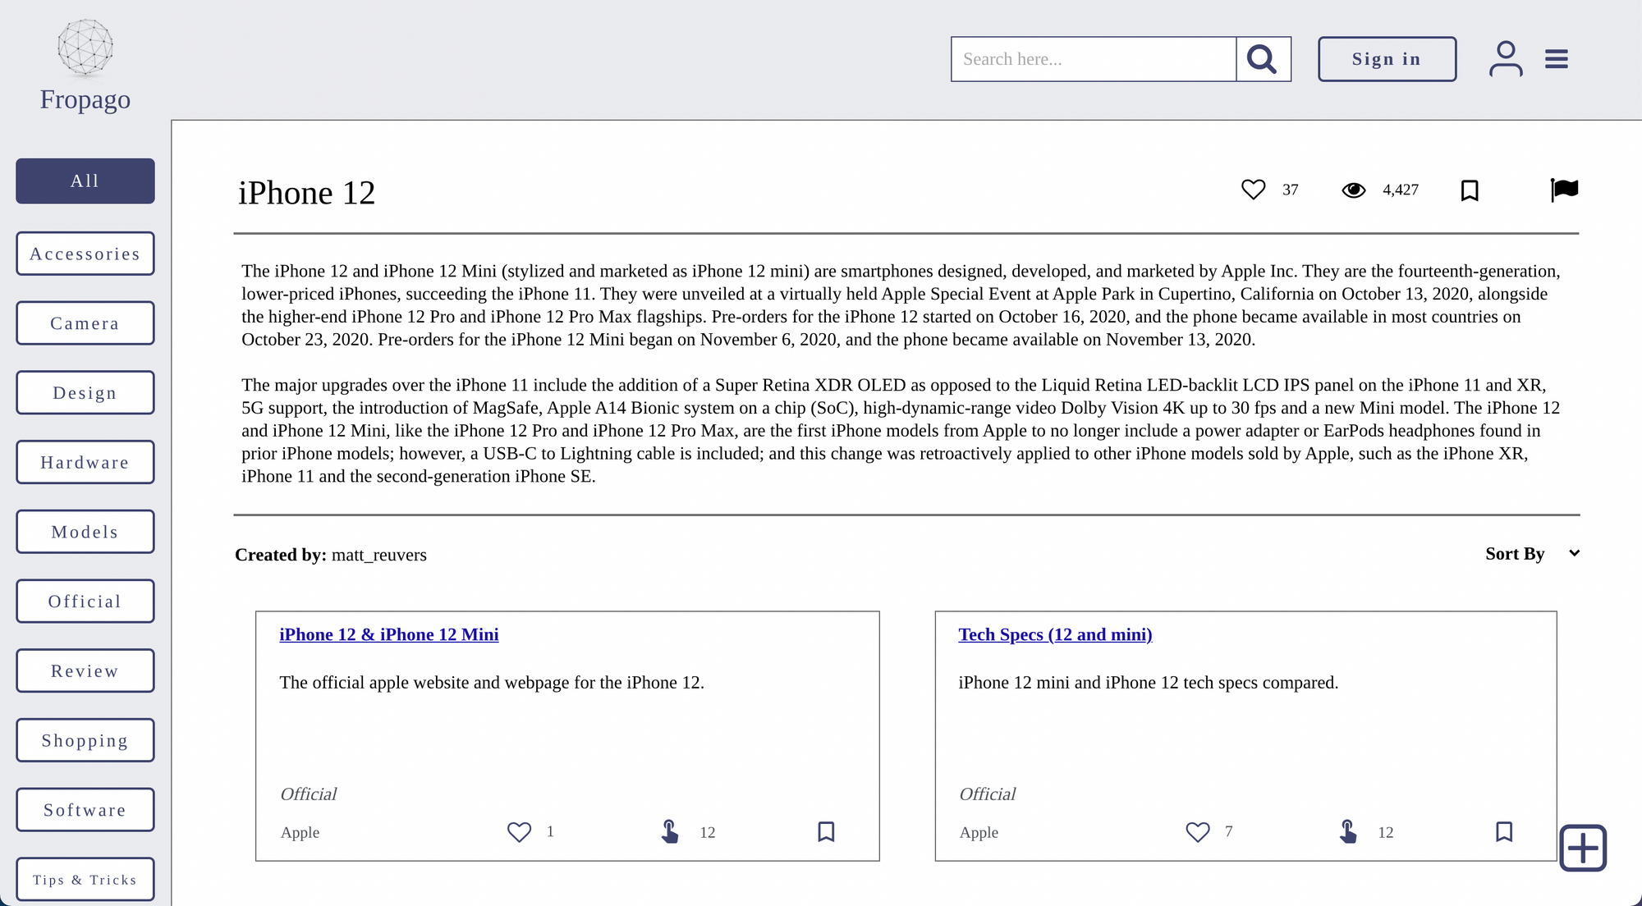Choose the Software category filter
Viewport: 1642px width, 906px height.
(x=85, y=810)
